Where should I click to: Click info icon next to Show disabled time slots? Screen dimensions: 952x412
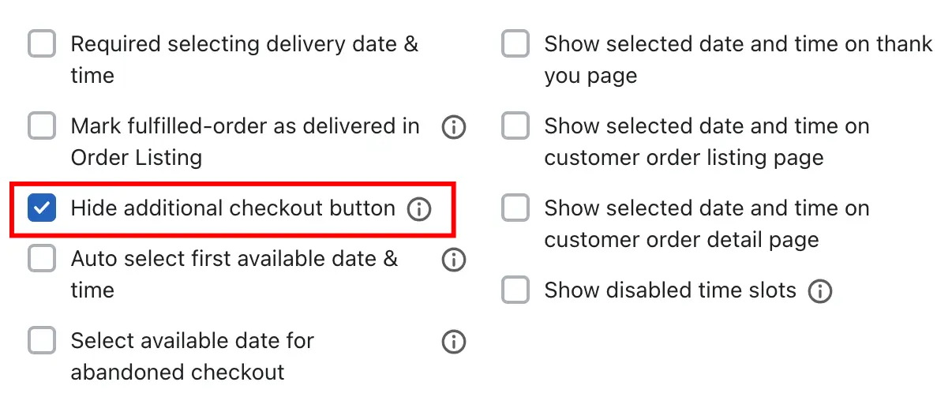[x=820, y=291]
